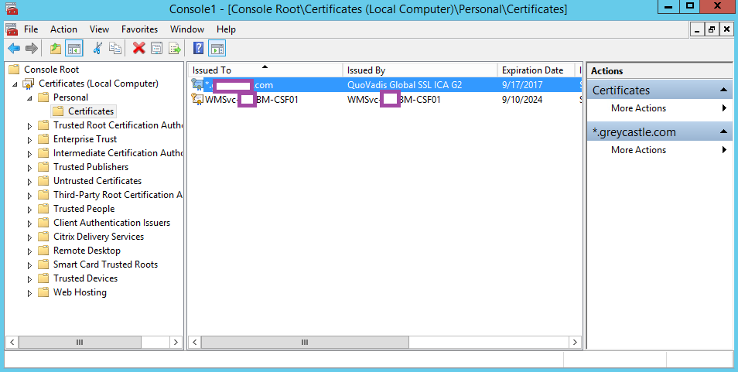Open More Actions under *.greycastle.com
The height and width of the screenshot is (372, 738).
pyautogui.click(x=660, y=150)
